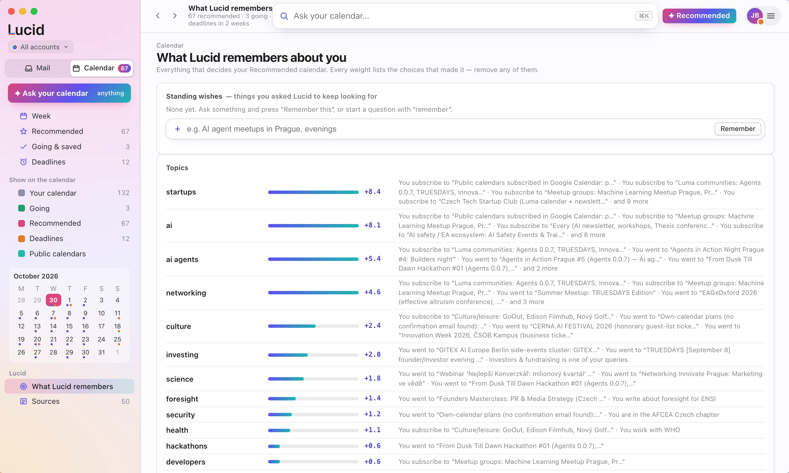Open the Deadlines clock item
Image resolution: width=789 pixels, height=473 pixels.
pos(69,162)
